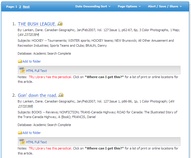This screenshot has width=191, height=158.
Task: Open Goin' down the road article
Action: 37,95
